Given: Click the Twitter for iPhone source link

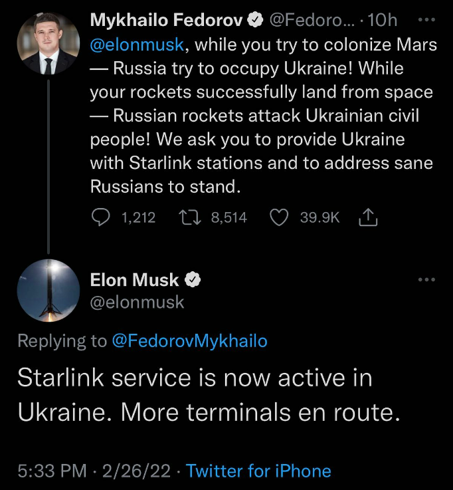Looking at the screenshot, I should tap(258, 471).
